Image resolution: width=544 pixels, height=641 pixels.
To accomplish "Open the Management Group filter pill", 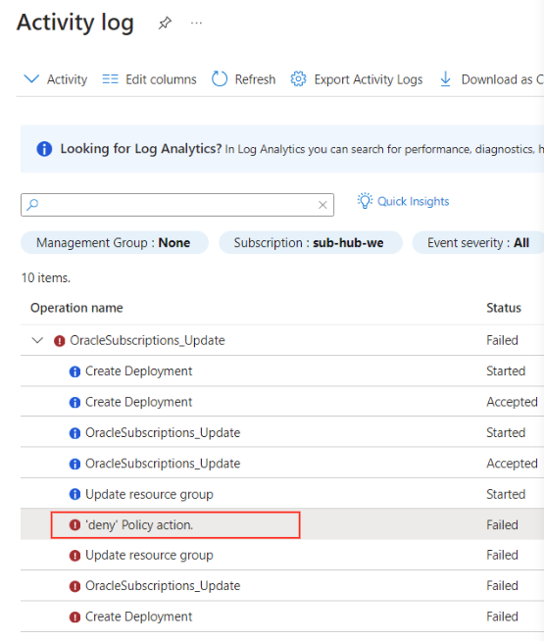I will [x=115, y=243].
